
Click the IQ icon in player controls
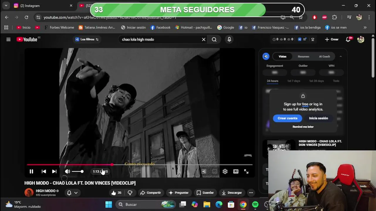(204, 171)
